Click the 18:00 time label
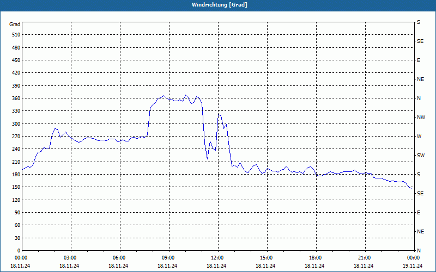This screenshot has height=272, width=436. click(x=316, y=258)
